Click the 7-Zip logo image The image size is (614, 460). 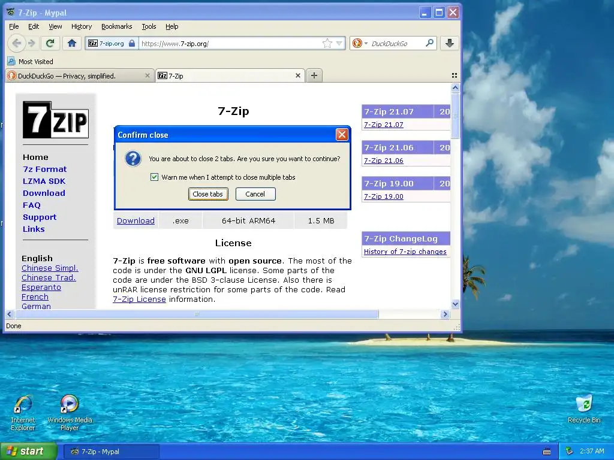(56, 120)
